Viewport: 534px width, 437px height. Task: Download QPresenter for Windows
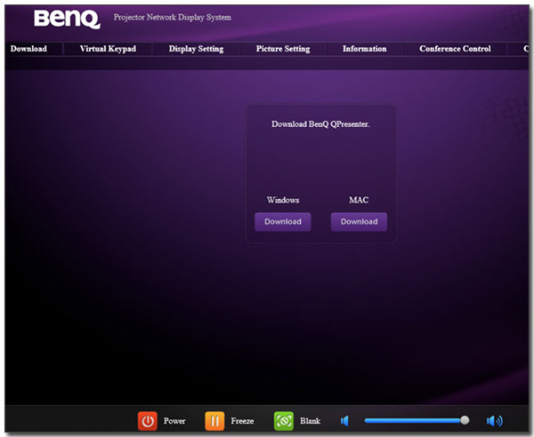[x=283, y=222]
